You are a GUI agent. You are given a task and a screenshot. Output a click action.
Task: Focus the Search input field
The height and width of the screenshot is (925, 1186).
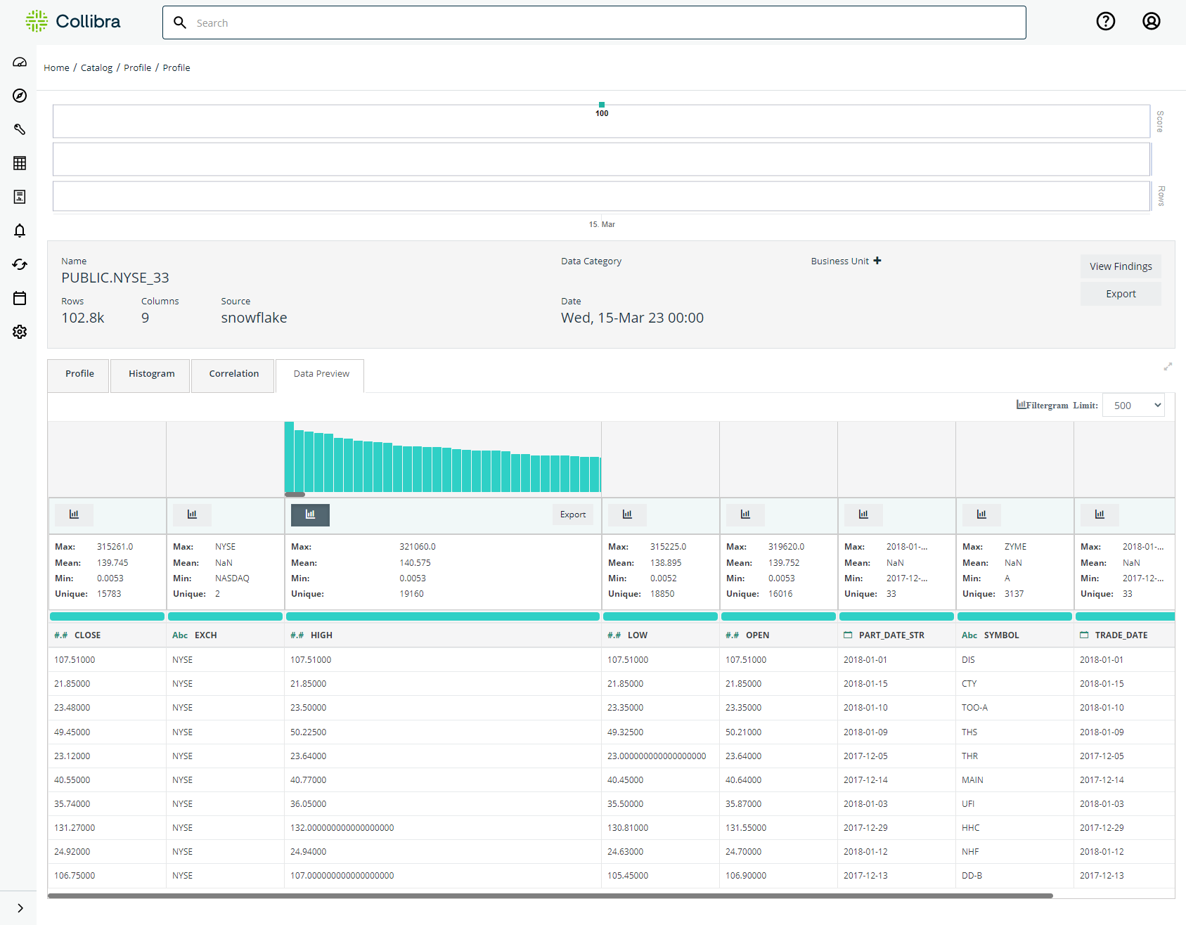click(594, 22)
